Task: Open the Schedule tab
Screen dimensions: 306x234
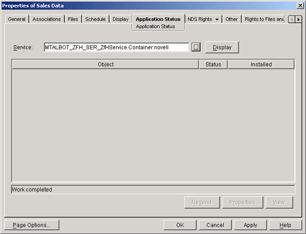Action: (96, 19)
